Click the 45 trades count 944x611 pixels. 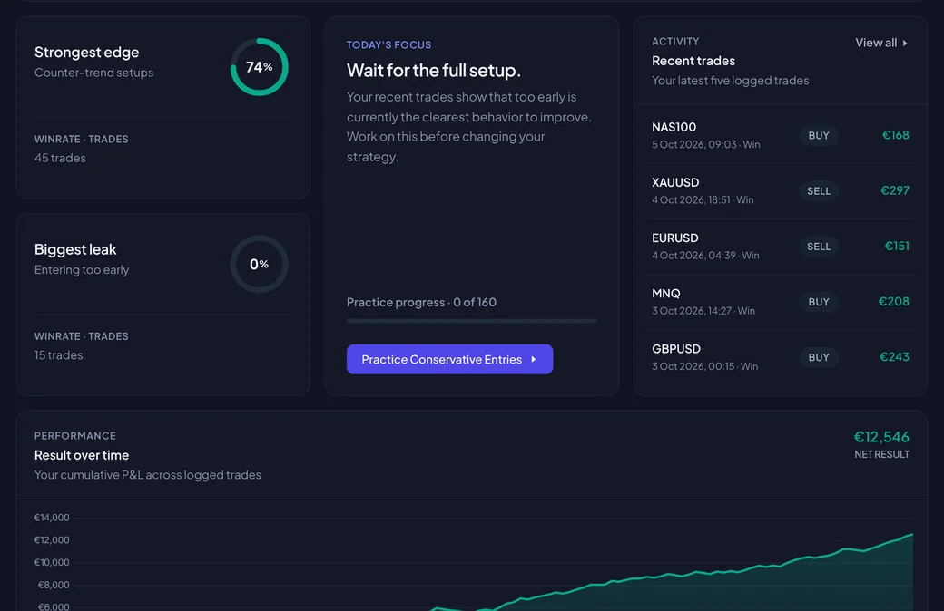tap(60, 158)
